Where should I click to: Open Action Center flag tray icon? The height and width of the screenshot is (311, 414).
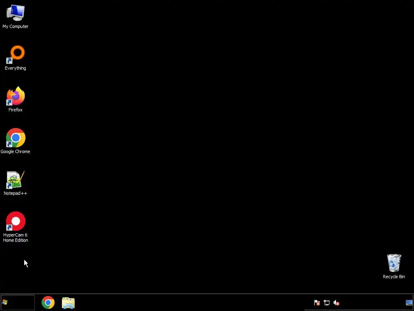[317, 302]
